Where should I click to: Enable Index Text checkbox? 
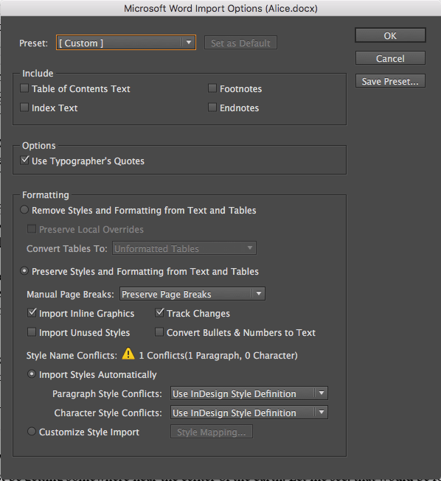24,108
